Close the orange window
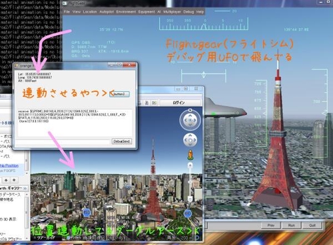 click(129, 65)
